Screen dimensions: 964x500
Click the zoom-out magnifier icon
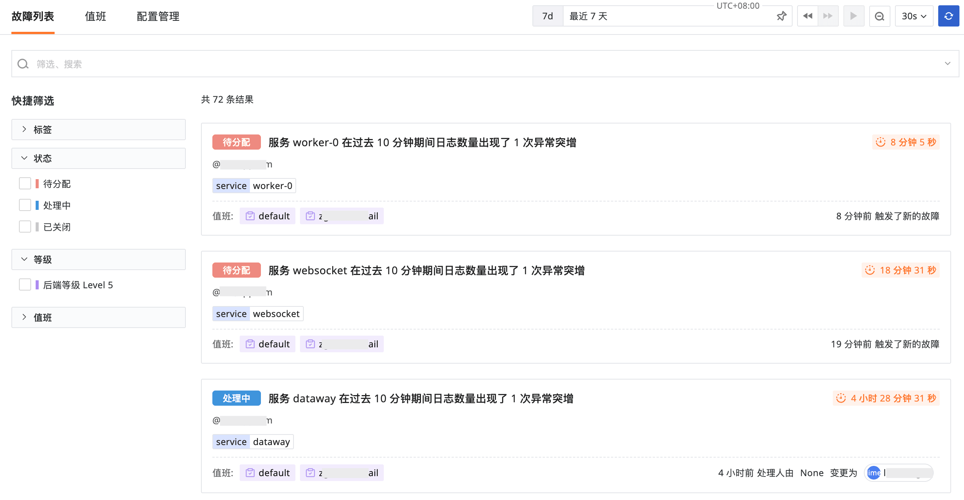point(879,16)
